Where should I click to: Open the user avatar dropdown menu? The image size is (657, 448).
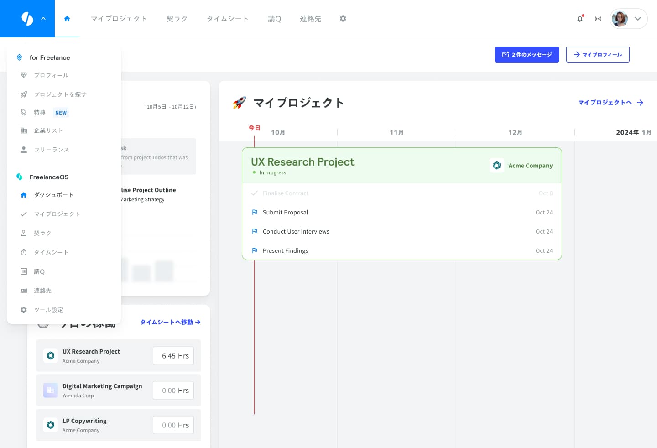(620, 19)
